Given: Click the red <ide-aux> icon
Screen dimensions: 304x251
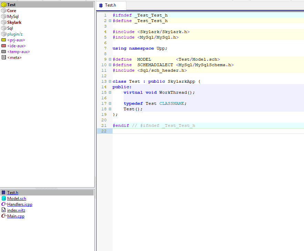Looking at the screenshot, I should (4, 46).
